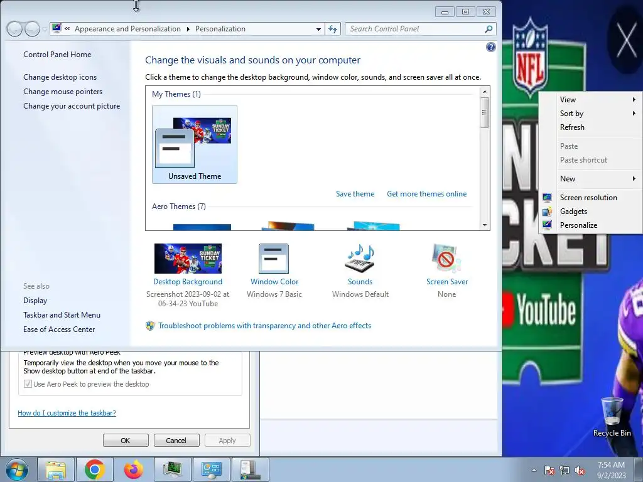The height and width of the screenshot is (482, 643).
Task: Switch to the Control Panel taskbar icon
Action: (212, 469)
